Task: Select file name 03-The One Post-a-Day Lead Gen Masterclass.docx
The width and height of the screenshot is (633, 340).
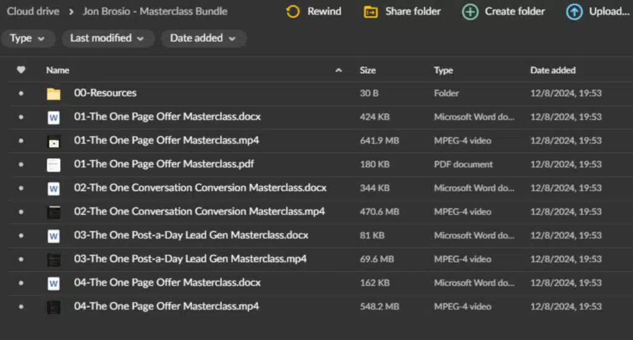Action: click(x=191, y=235)
